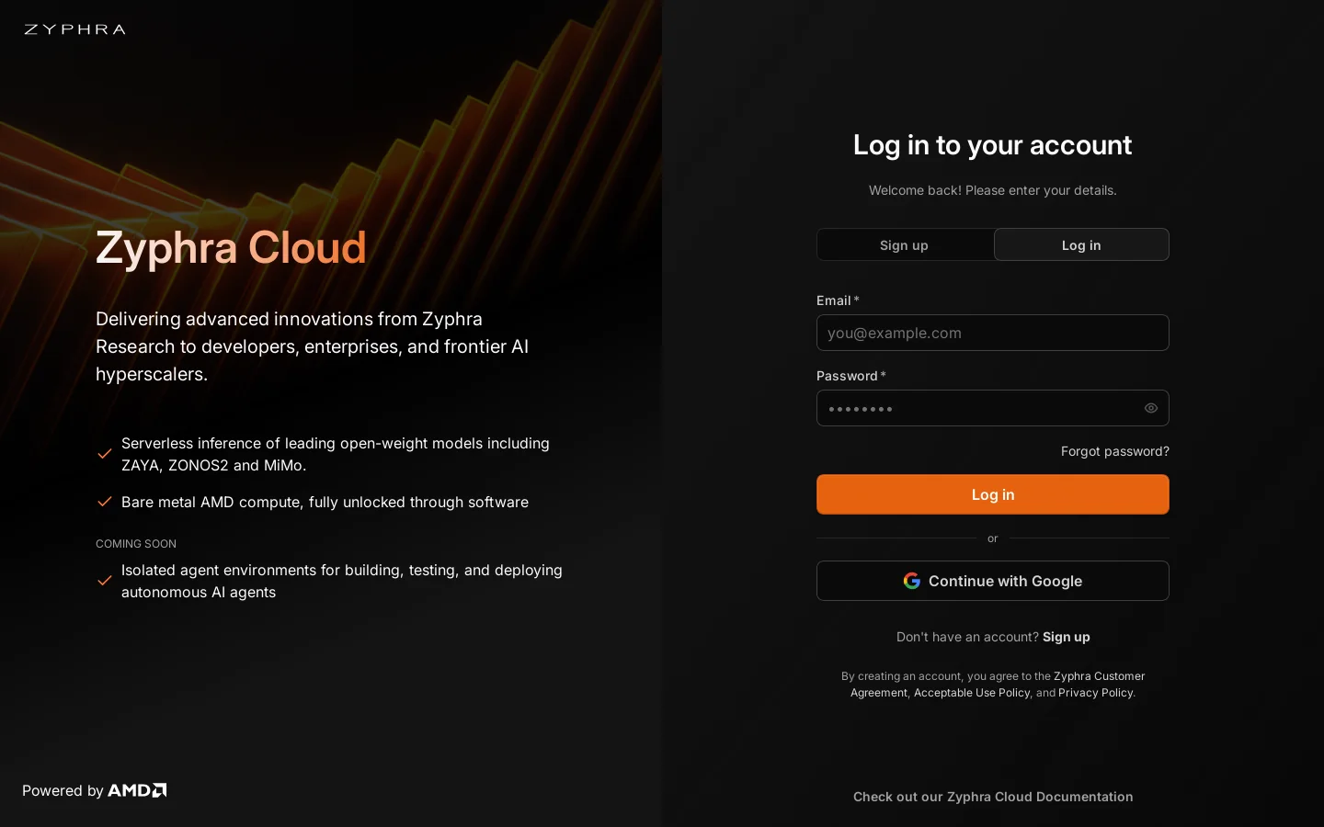This screenshot has height=827, width=1324.
Task: Focus the Password input field
Action: pyautogui.click(x=993, y=408)
